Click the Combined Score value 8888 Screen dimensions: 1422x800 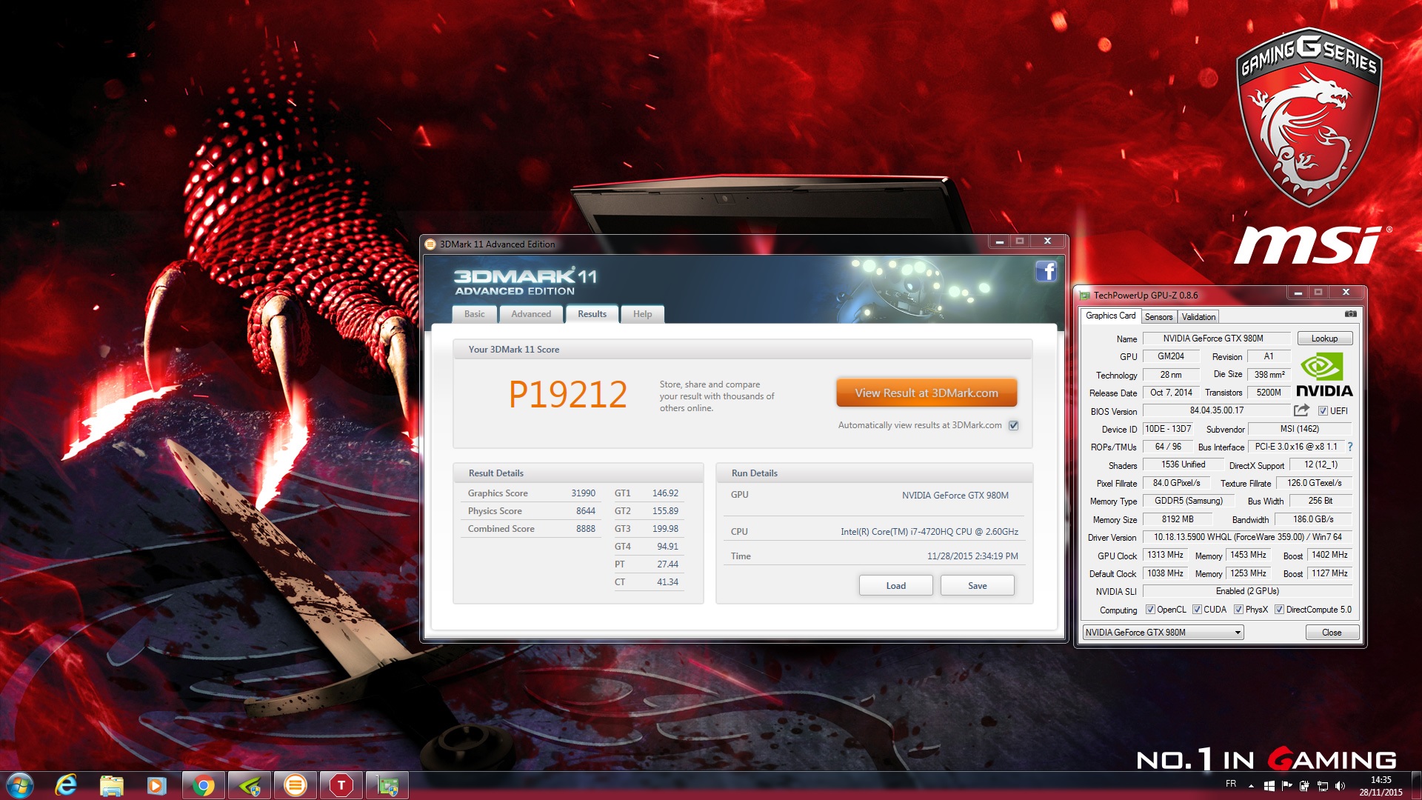(586, 529)
